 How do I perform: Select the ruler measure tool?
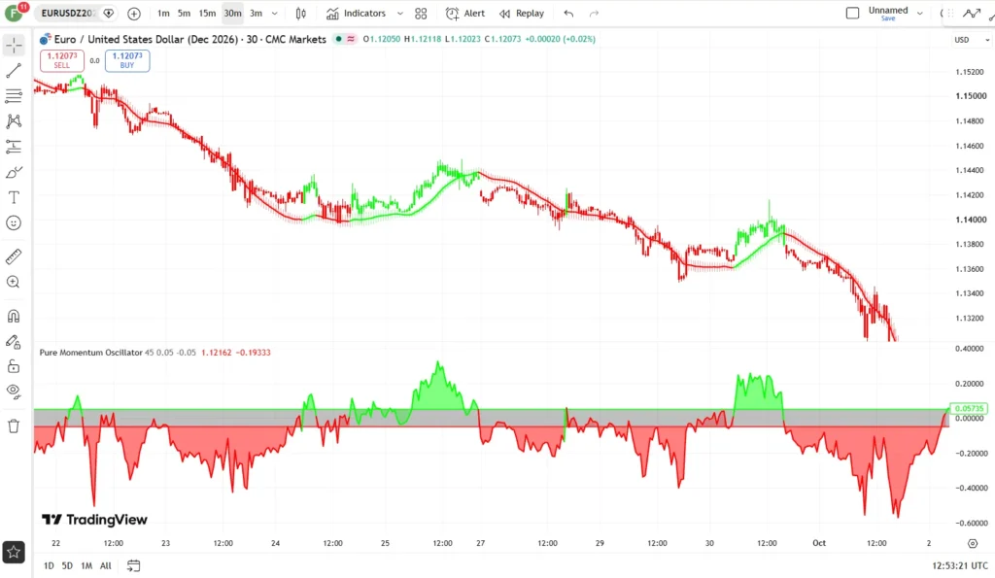[14, 256]
